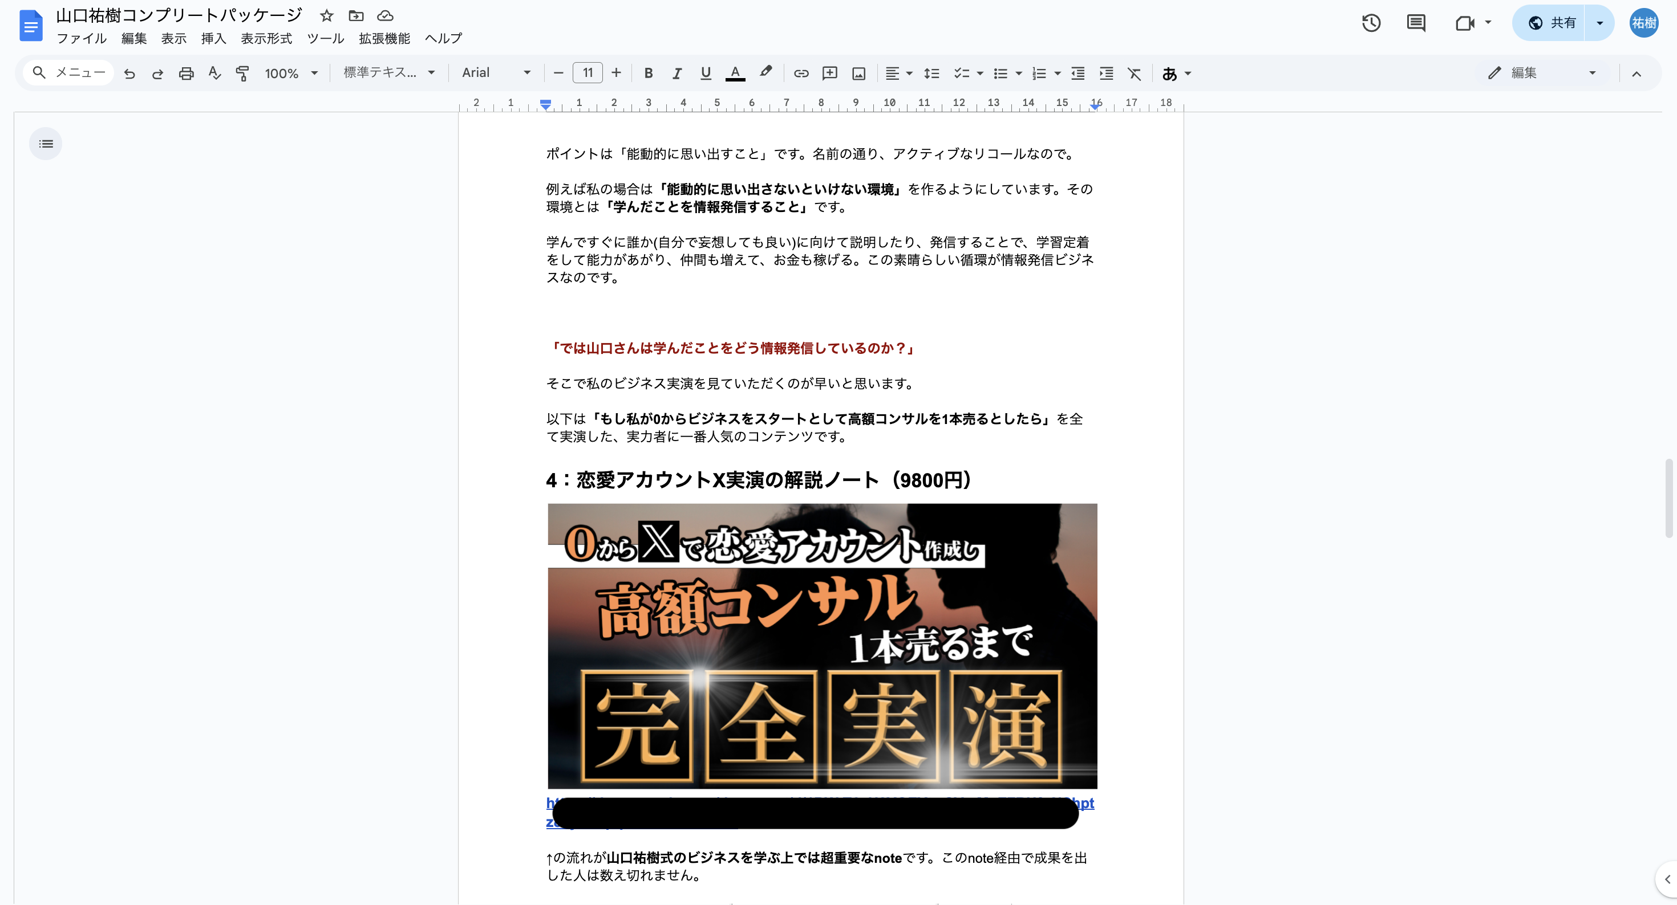
Task: Click the print icon
Action: point(186,74)
